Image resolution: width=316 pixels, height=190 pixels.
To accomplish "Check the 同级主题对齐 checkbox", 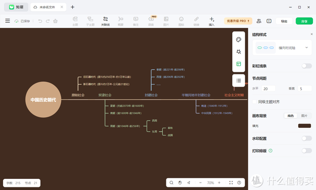I will 254,102.
